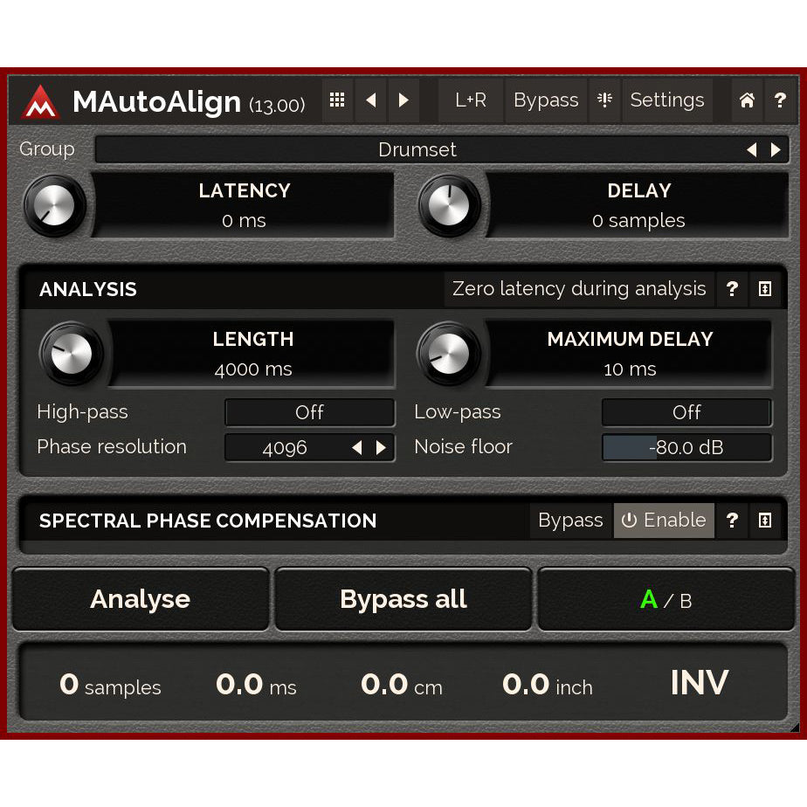Open the High-pass setting dropdown
This screenshot has width=807, height=807.
[x=309, y=412]
